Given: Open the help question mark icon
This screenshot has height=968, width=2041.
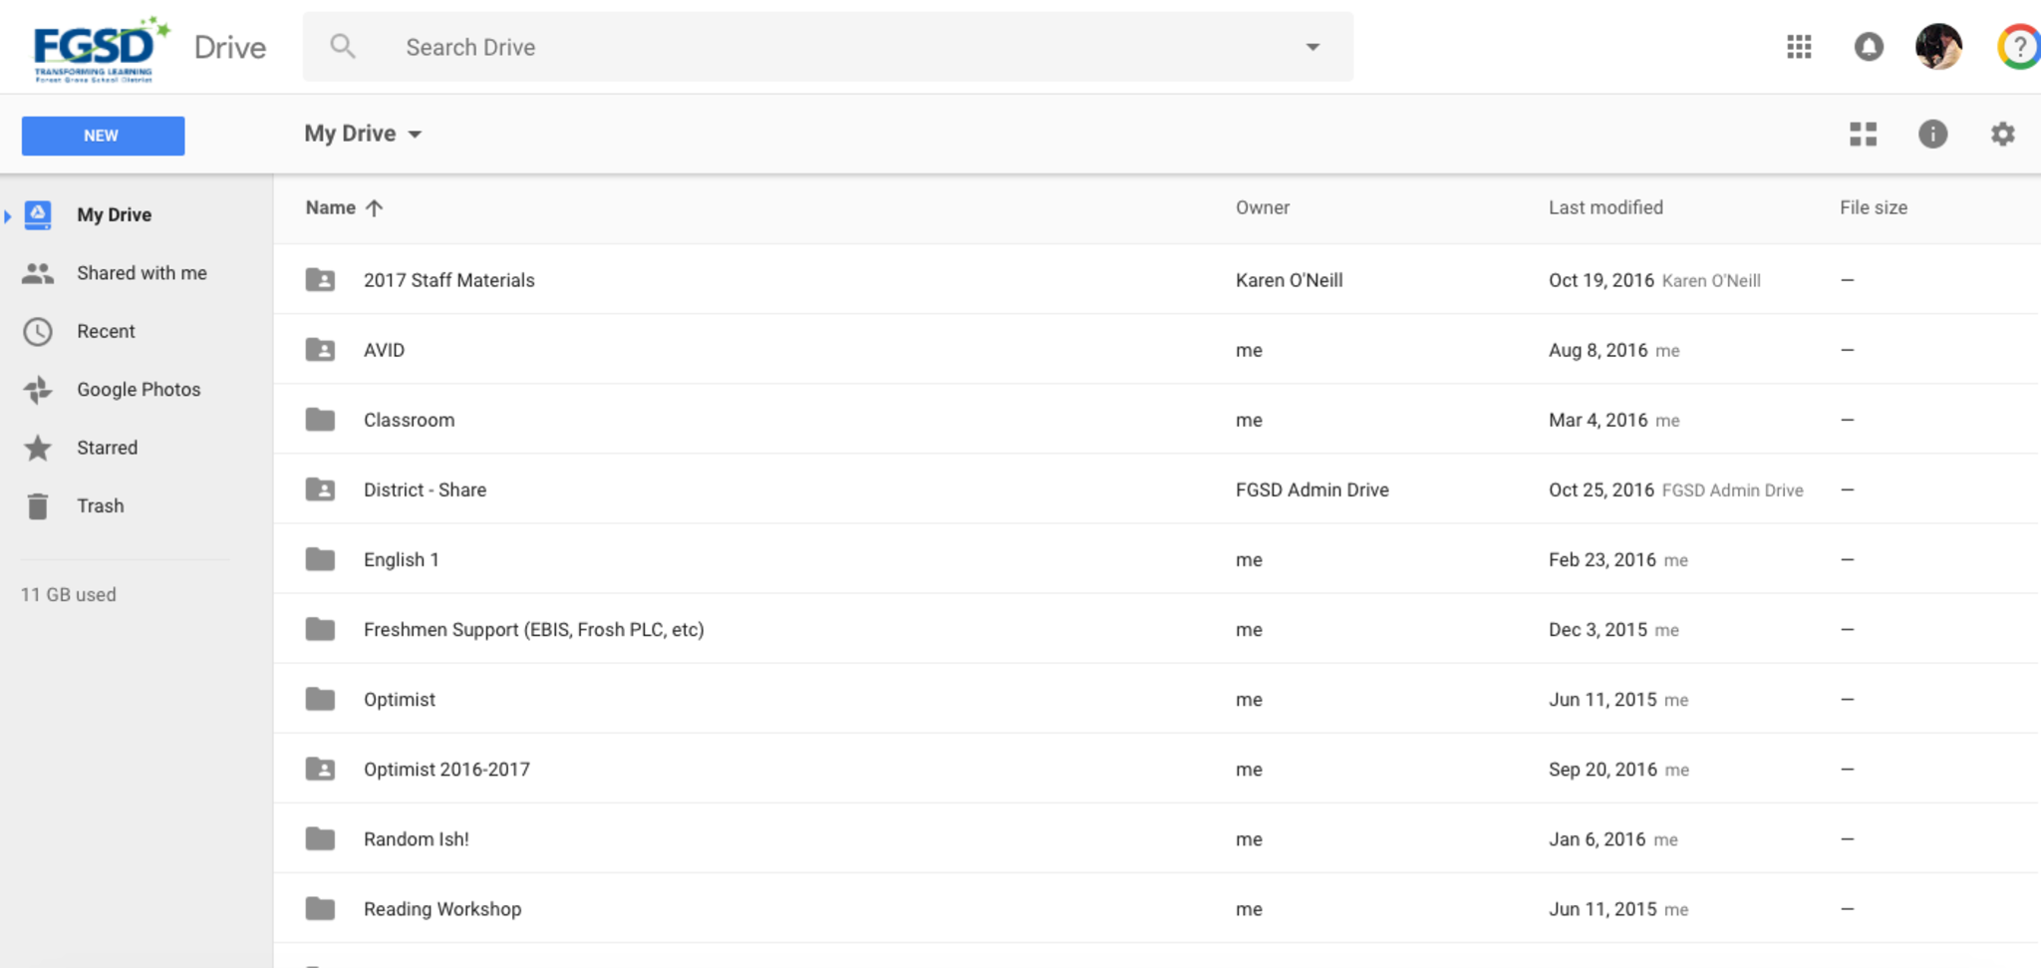Looking at the screenshot, I should [2019, 47].
